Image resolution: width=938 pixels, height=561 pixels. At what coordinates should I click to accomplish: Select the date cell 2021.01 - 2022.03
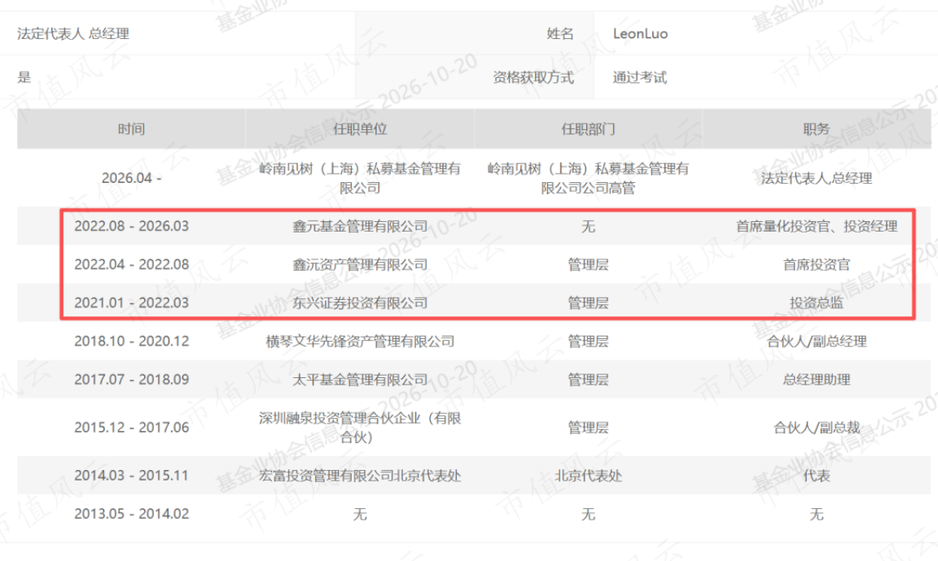pyautogui.click(x=132, y=303)
